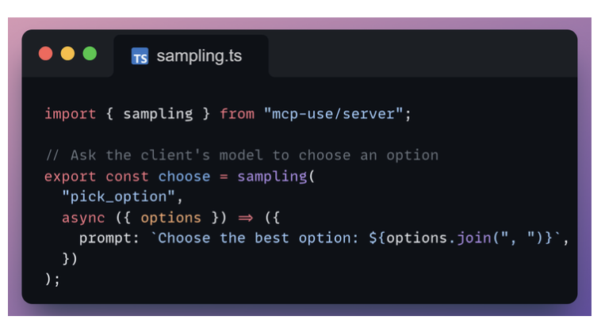601x320 pixels.
Task: Click the red close dot
Action: [46, 55]
